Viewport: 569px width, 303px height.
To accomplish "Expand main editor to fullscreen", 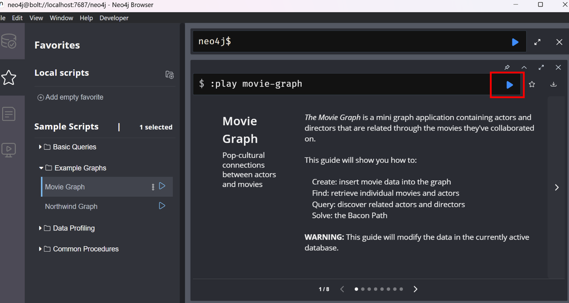I will (x=537, y=42).
